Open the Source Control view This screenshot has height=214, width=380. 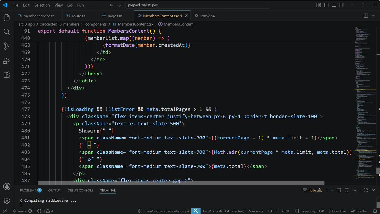click(7, 46)
